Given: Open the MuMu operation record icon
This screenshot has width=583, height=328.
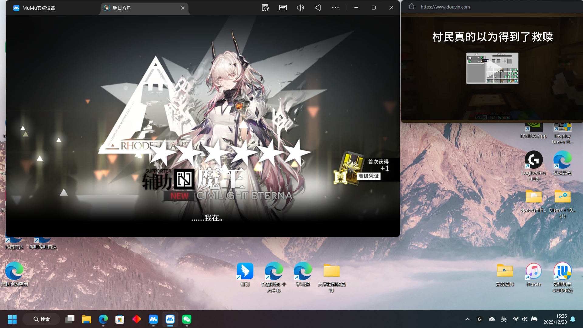Looking at the screenshot, I should (x=265, y=8).
